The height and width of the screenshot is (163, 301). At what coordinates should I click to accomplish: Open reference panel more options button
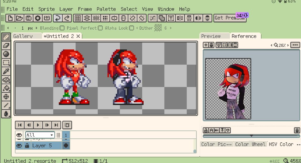point(295,45)
